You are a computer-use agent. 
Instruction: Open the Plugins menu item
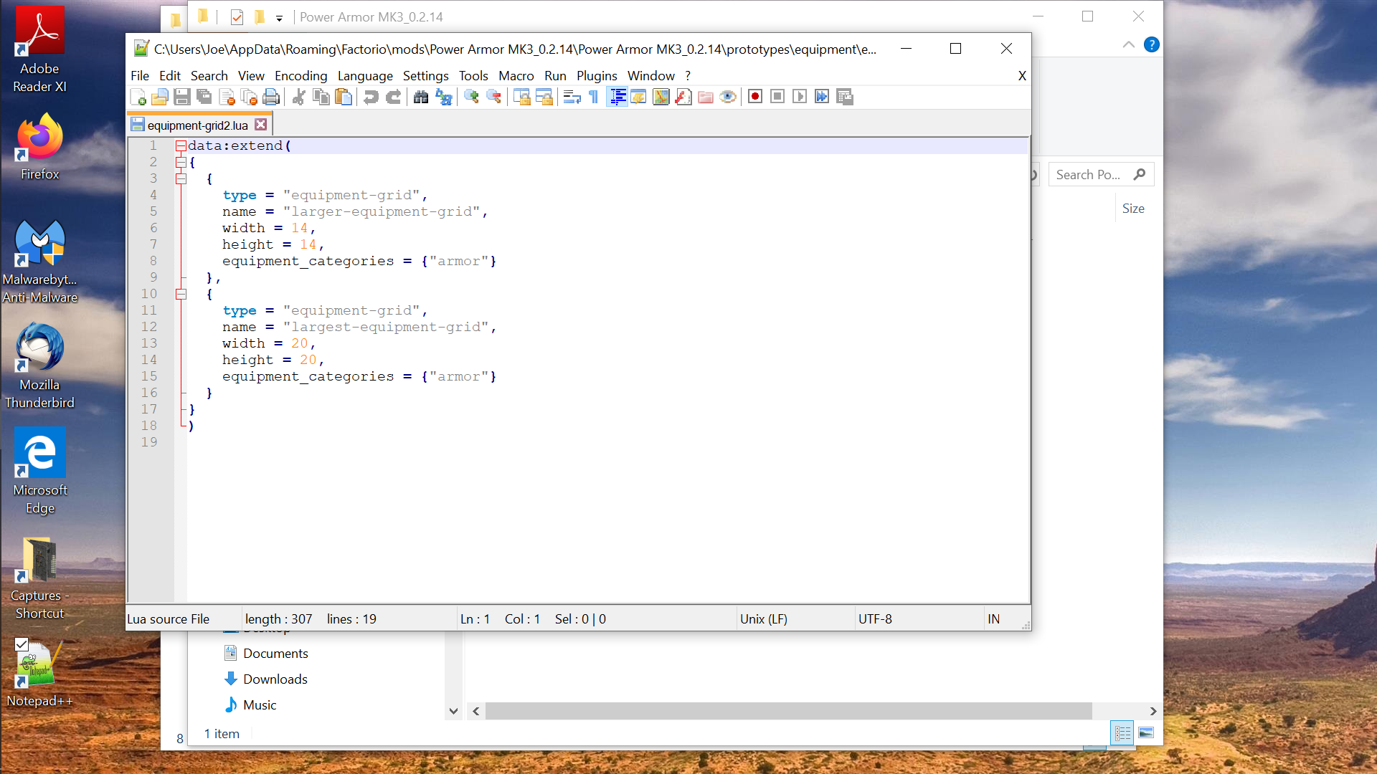pos(596,75)
